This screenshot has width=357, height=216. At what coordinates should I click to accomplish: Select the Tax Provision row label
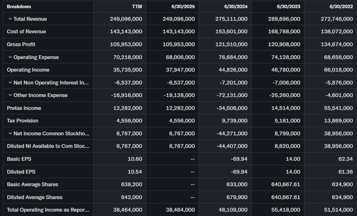pos(23,121)
